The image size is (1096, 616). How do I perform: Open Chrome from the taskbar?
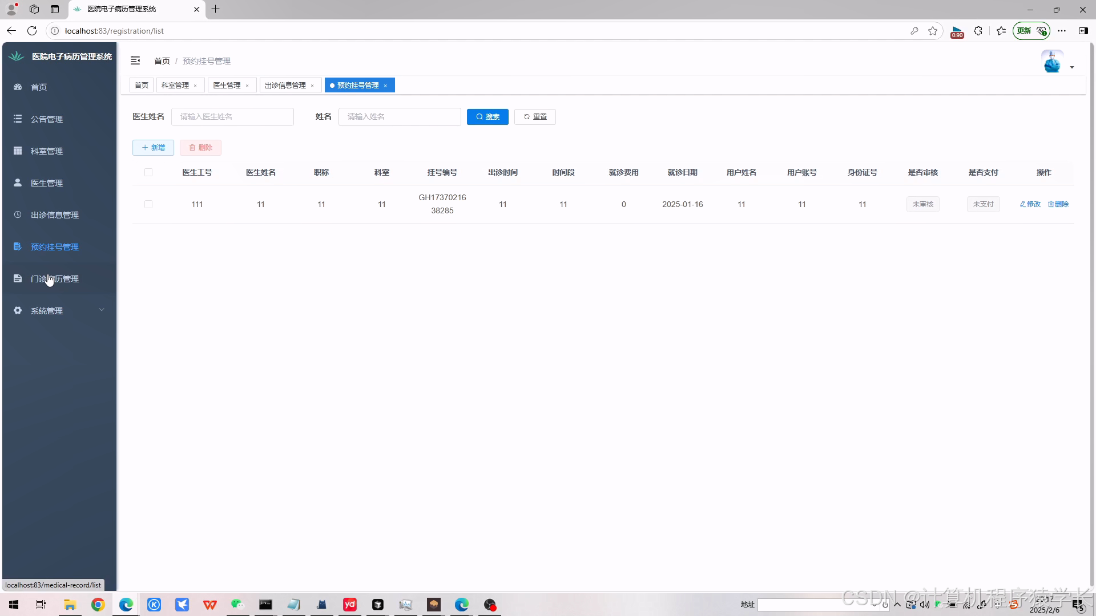[98, 605]
